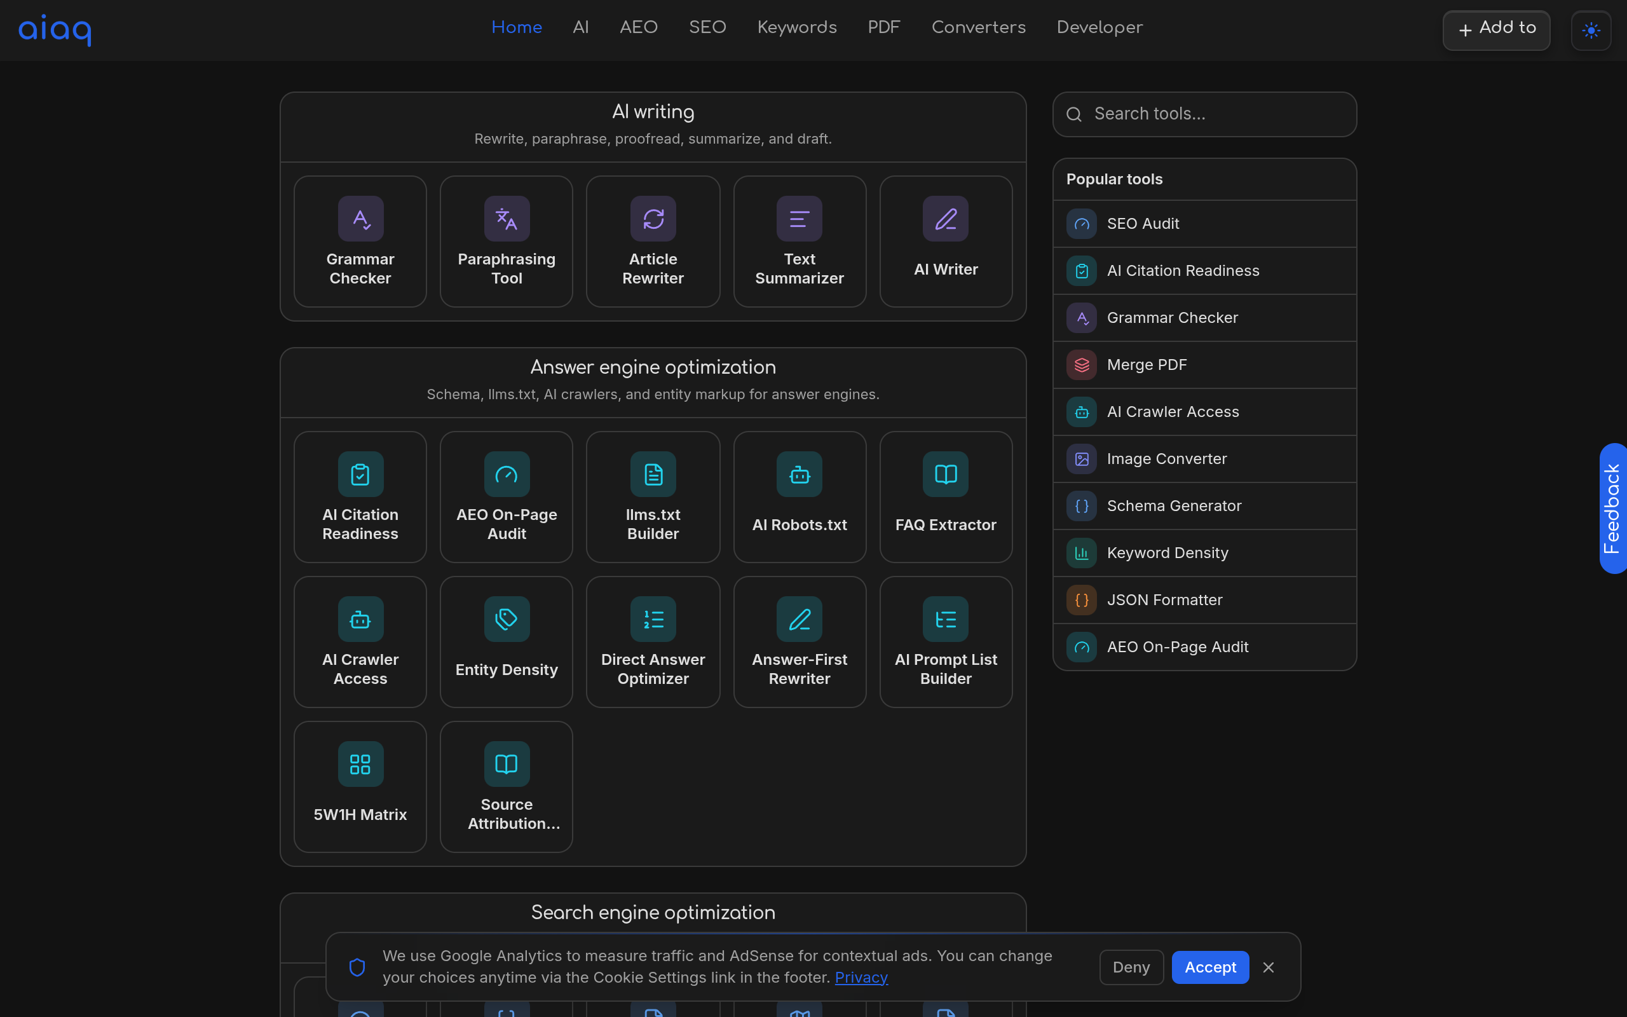This screenshot has width=1627, height=1017.
Task: Open Entity Density tag icon
Action: tap(507, 619)
